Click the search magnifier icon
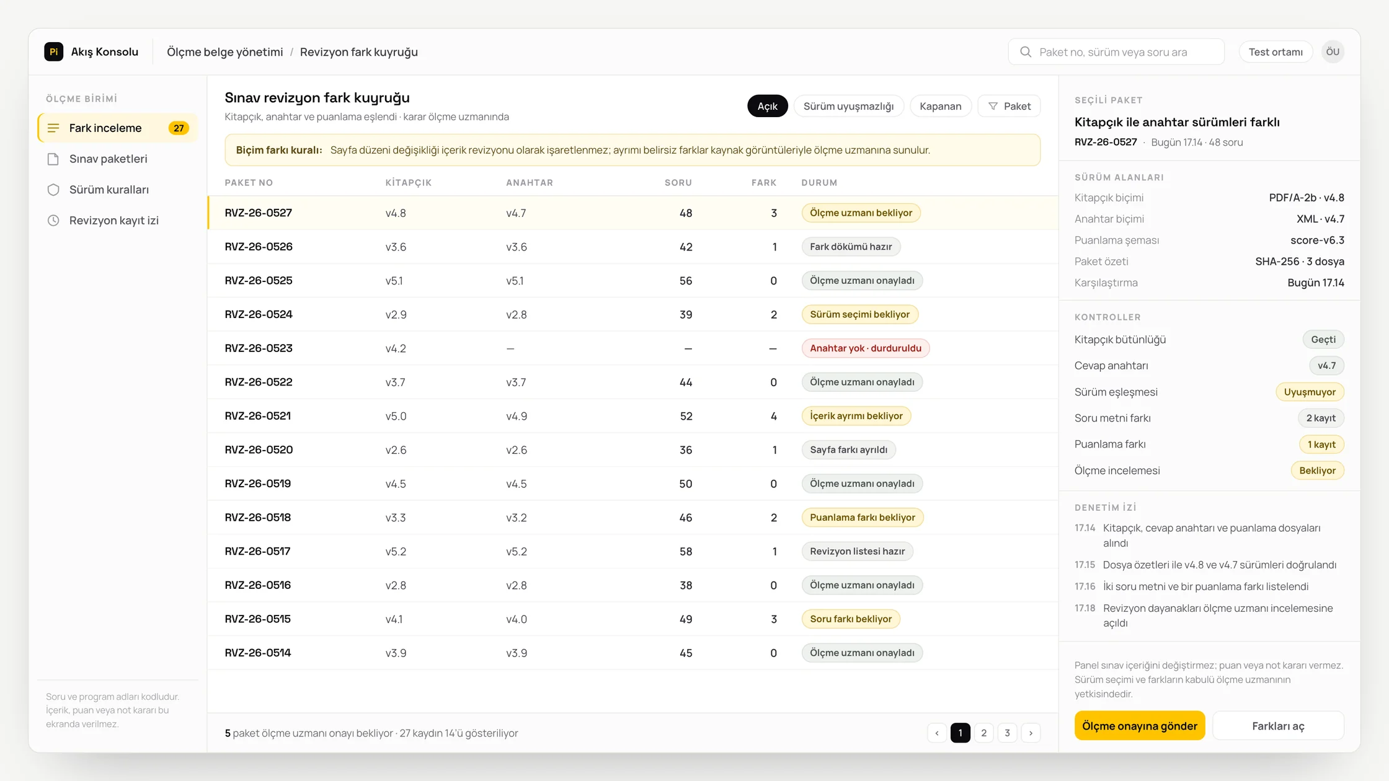The height and width of the screenshot is (781, 1389). pyautogui.click(x=1026, y=52)
